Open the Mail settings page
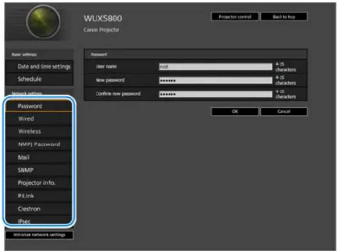The height and width of the screenshot is (252, 337). coord(39,157)
